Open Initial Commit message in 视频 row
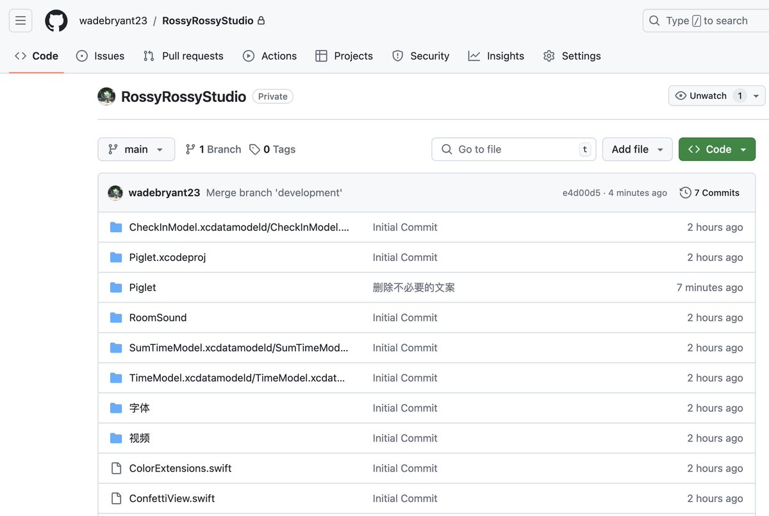The image size is (769, 516). [x=405, y=438]
